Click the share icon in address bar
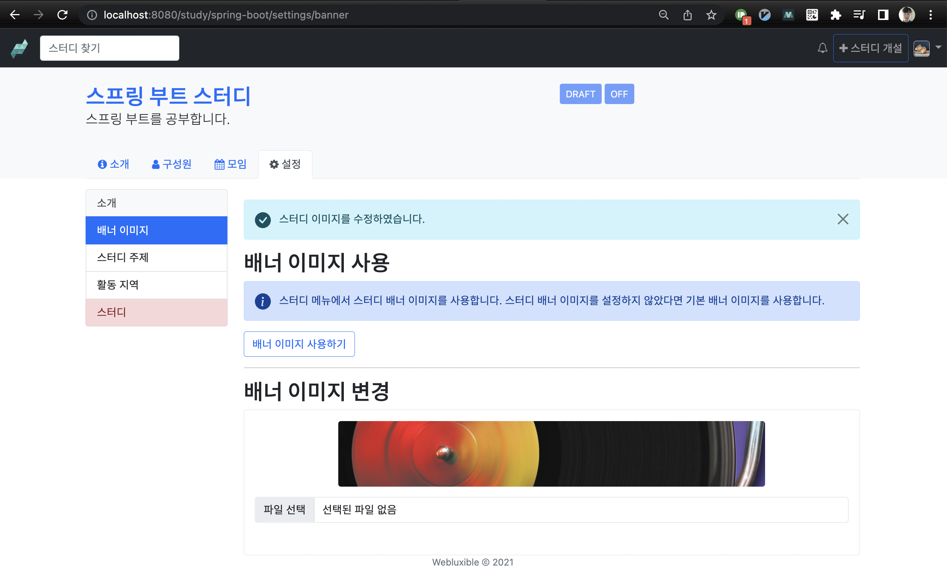 click(688, 15)
